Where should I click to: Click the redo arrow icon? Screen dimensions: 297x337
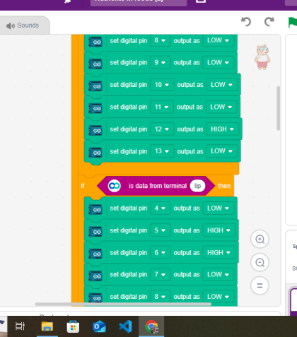(269, 22)
